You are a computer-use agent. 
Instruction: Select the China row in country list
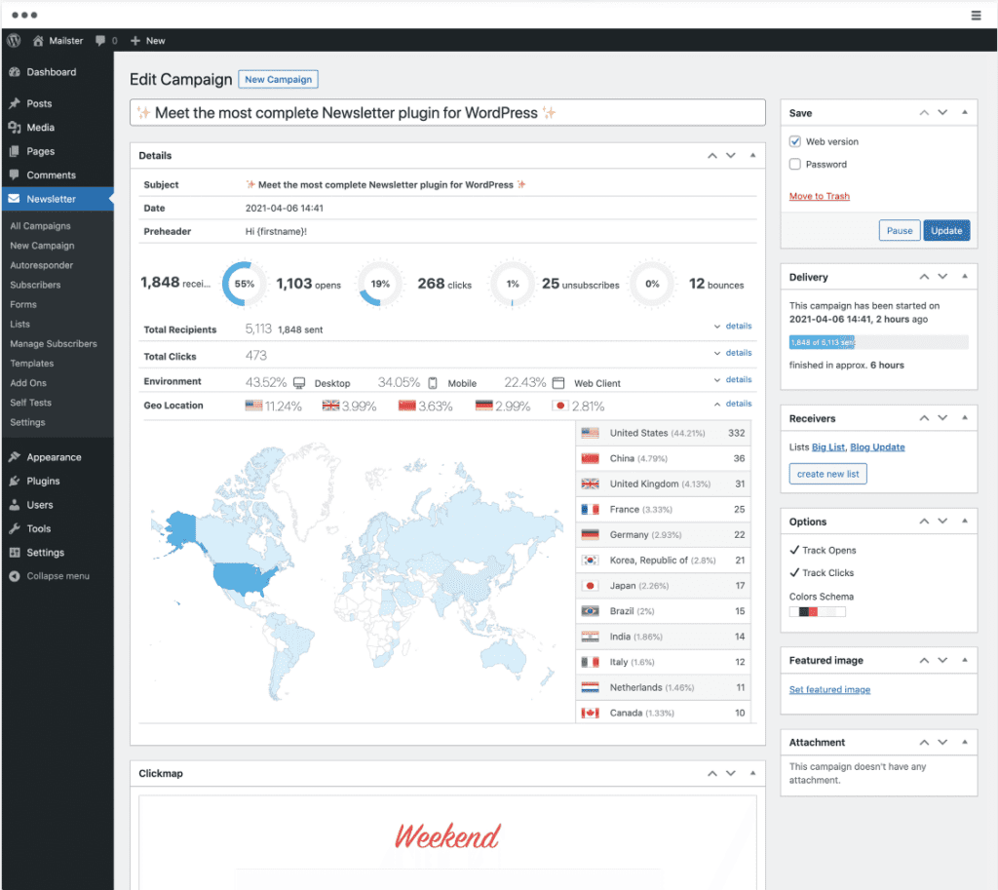tap(663, 458)
